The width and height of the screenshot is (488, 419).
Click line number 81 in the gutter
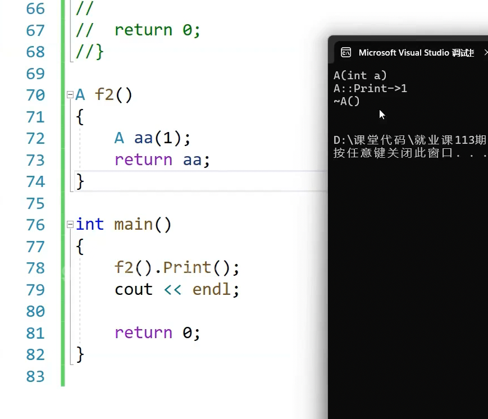click(x=35, y=334)
